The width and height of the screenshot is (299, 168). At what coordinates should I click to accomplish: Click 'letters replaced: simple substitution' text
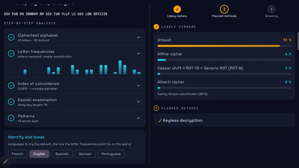tap(45, 57)
